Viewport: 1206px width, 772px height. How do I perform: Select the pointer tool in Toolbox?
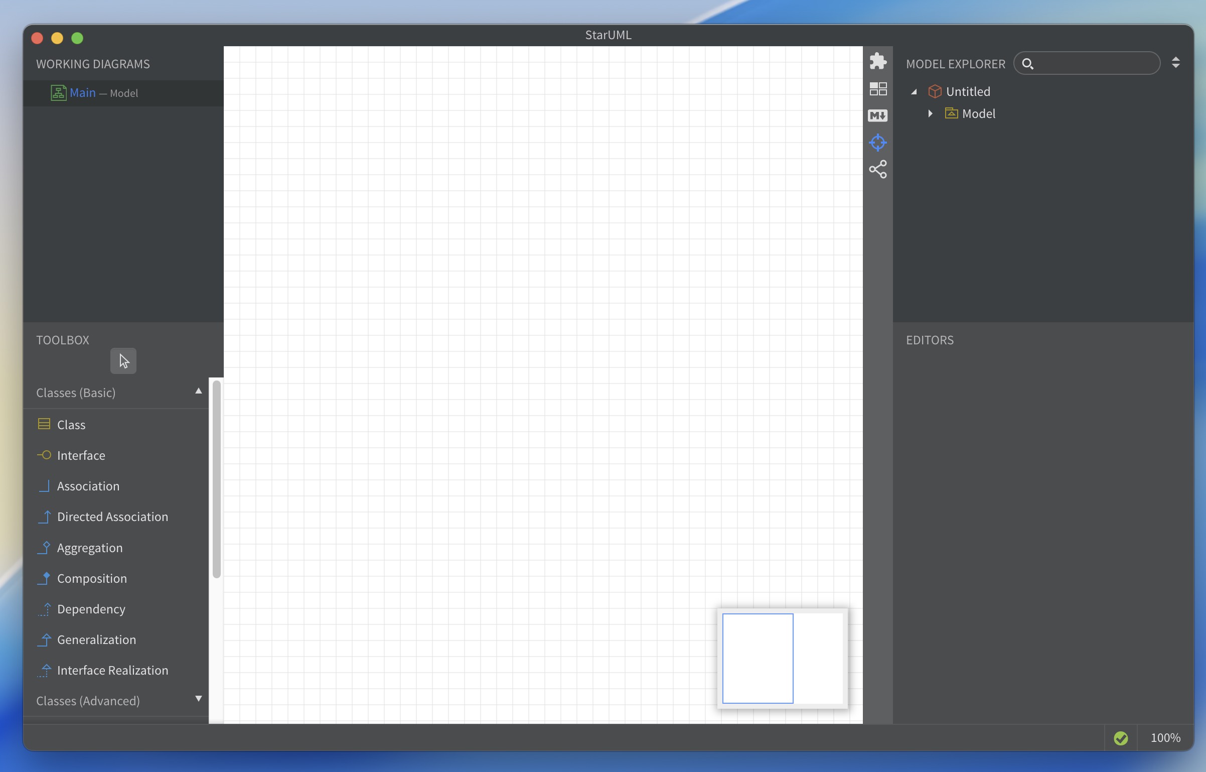point(123,361)
